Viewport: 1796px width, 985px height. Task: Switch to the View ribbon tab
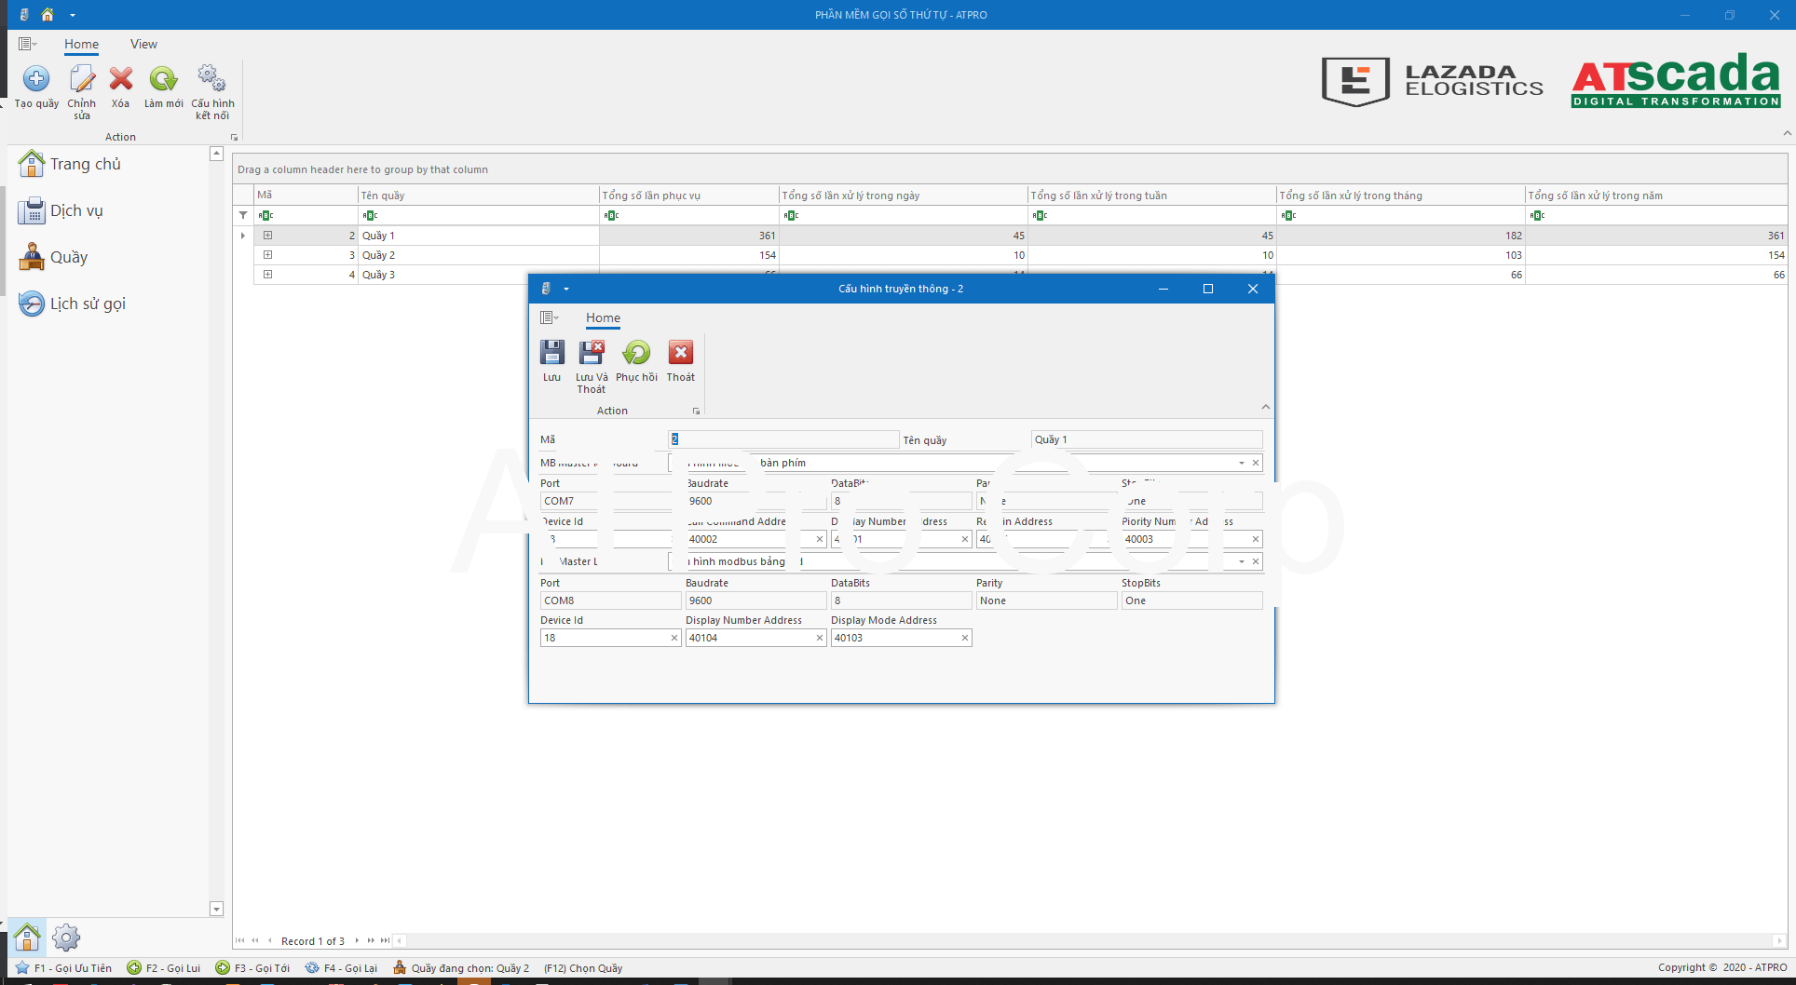[143, 44]
